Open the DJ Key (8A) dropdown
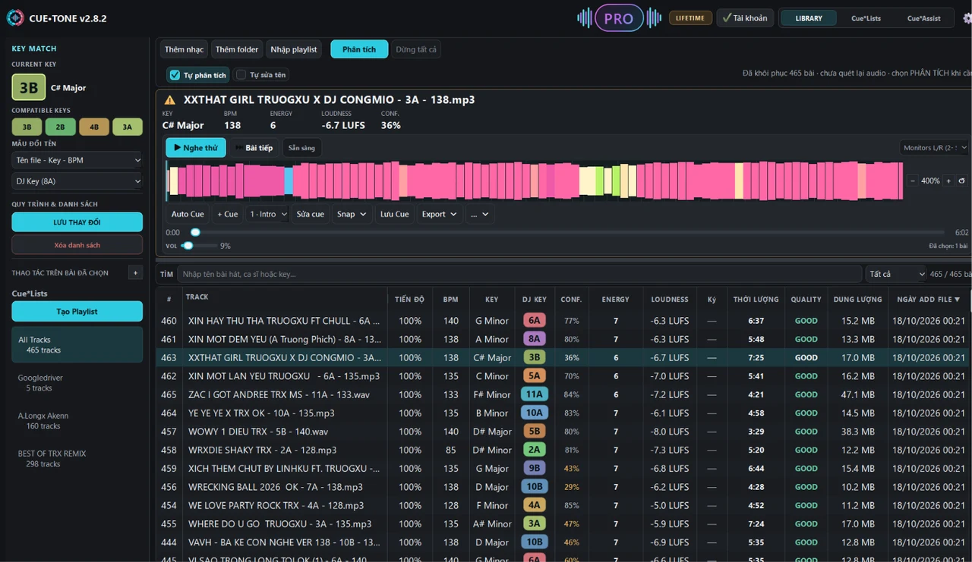The height and width of the screenshot is (562, 972). [x=77, y=181]
